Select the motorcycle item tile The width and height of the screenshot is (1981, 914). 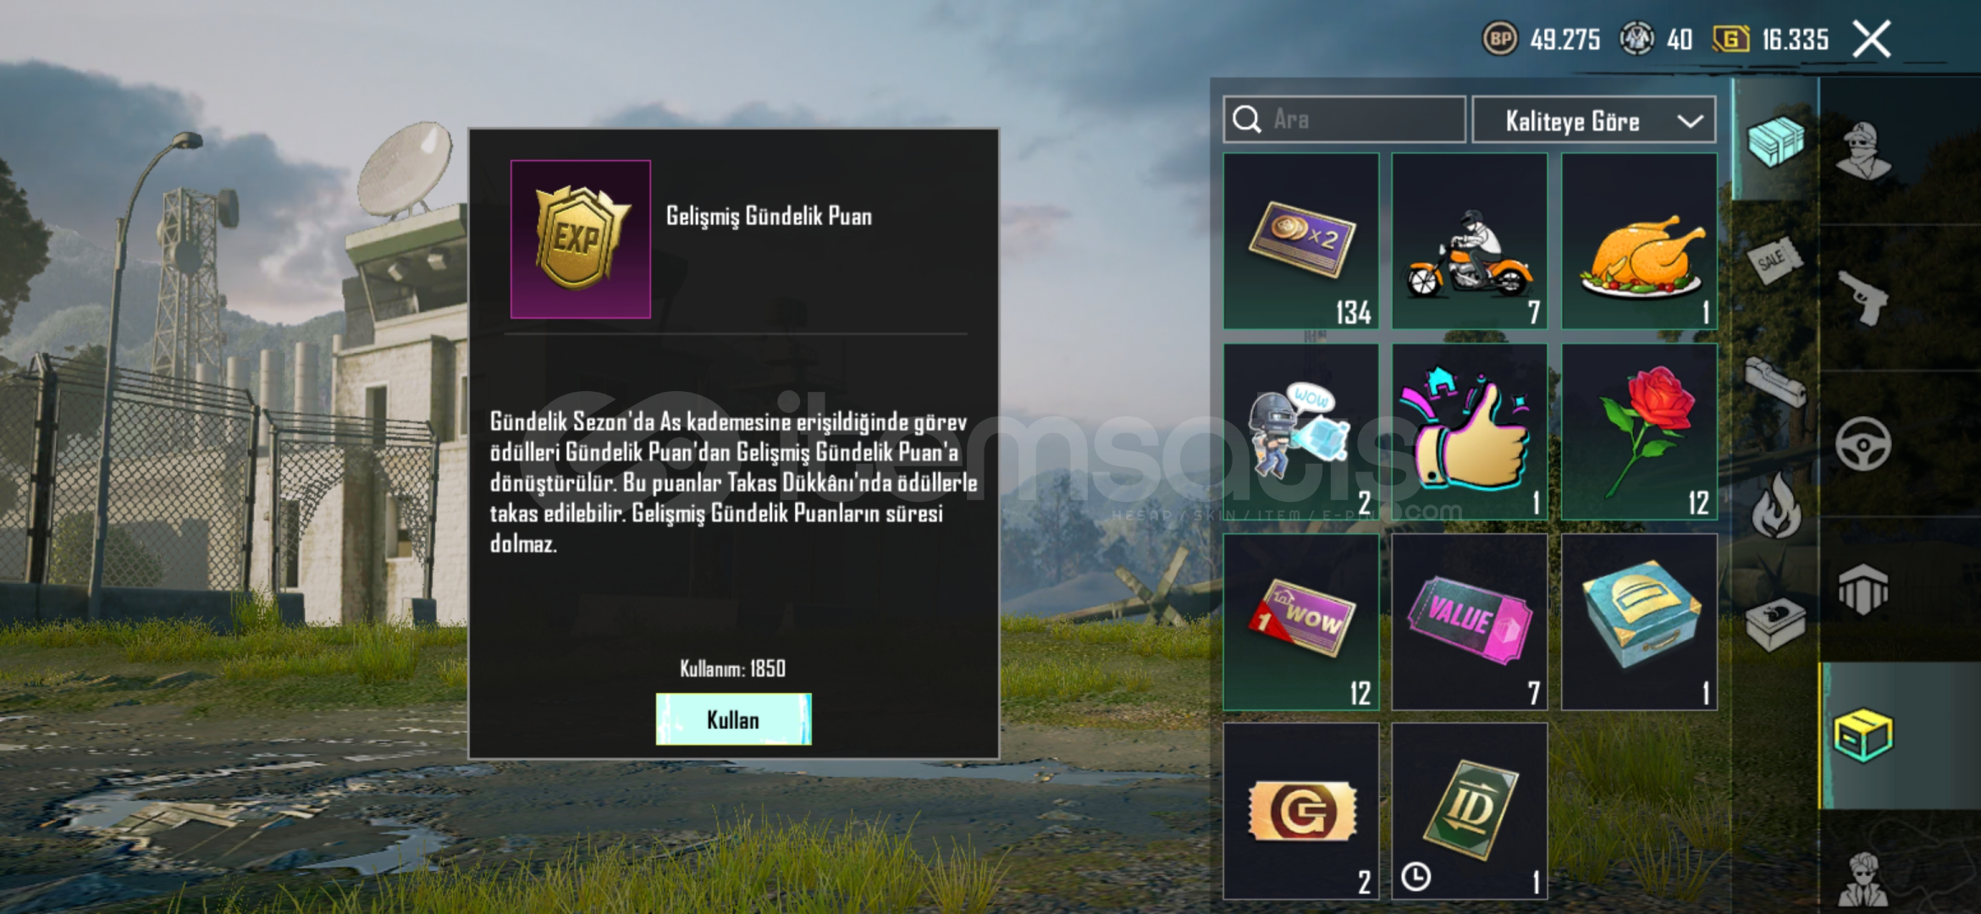(1470, 241)
